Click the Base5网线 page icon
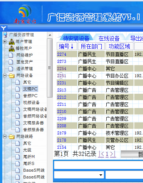This screenshot has width=143, height=183. pyautogui.click(x=18, y=171)
